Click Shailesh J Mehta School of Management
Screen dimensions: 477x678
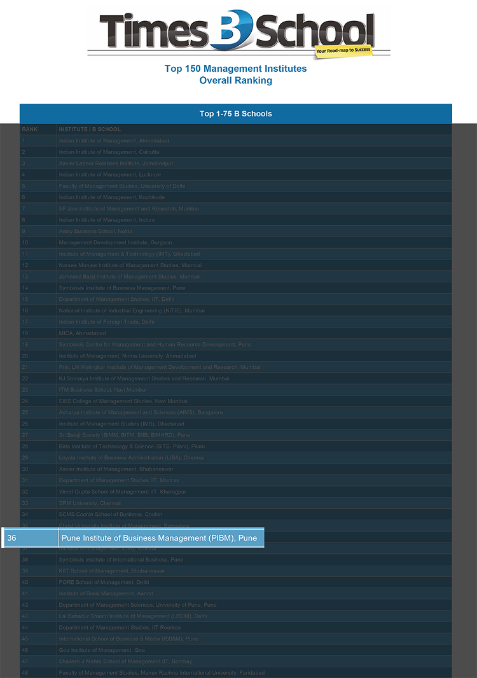125,661
